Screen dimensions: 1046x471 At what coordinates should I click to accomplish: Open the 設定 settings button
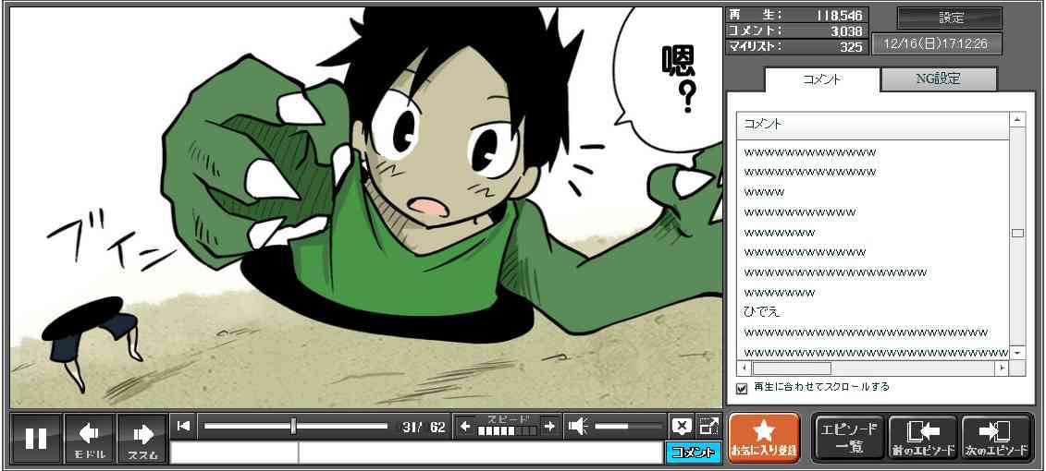tap(950, 18)
